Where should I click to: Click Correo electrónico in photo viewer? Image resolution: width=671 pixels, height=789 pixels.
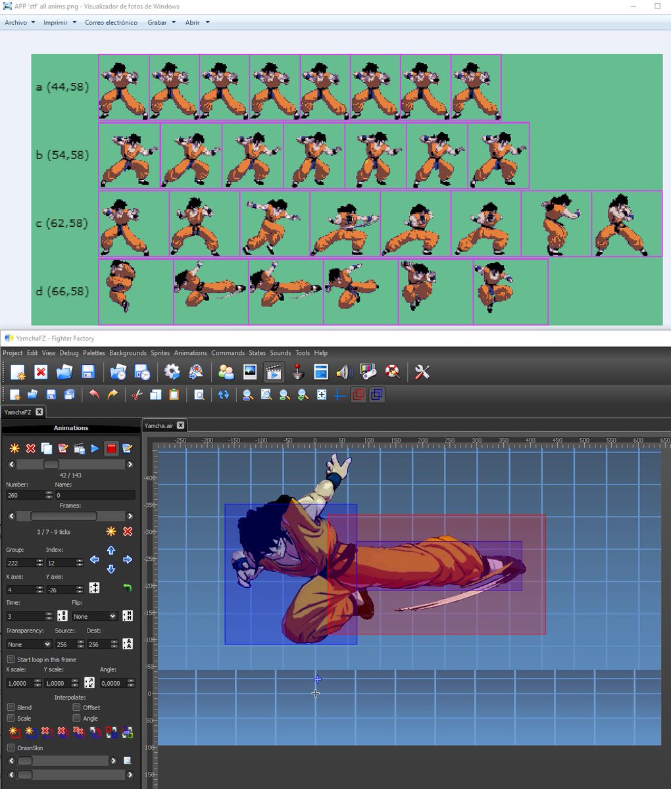pyautogui.click(x=111, y=22)
